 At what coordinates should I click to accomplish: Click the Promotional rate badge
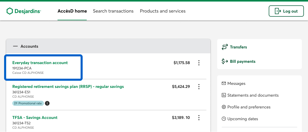click(28, 103)
